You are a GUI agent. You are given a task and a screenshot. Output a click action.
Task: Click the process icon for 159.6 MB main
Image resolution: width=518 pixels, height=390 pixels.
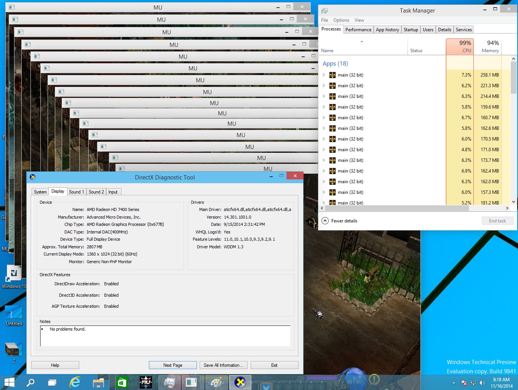333,107
